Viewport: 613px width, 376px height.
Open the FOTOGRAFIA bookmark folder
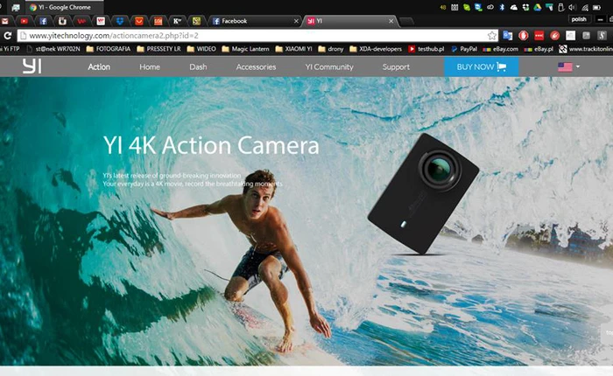(x=109, y=49)
